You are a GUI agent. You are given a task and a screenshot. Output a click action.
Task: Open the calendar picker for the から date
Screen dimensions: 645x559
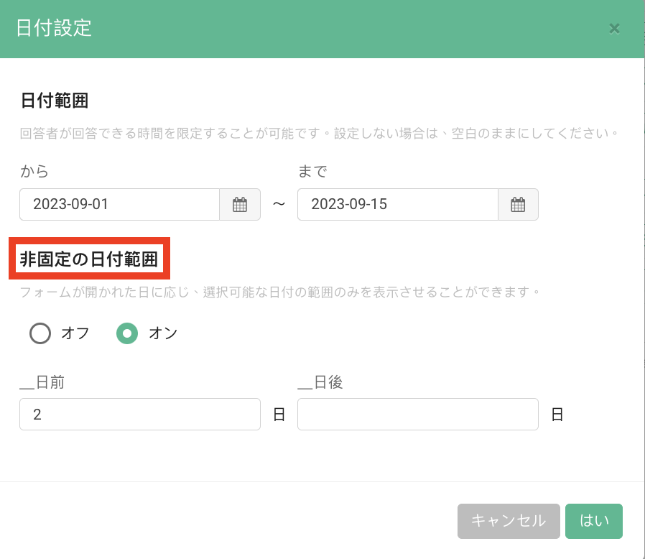point(240,205)
